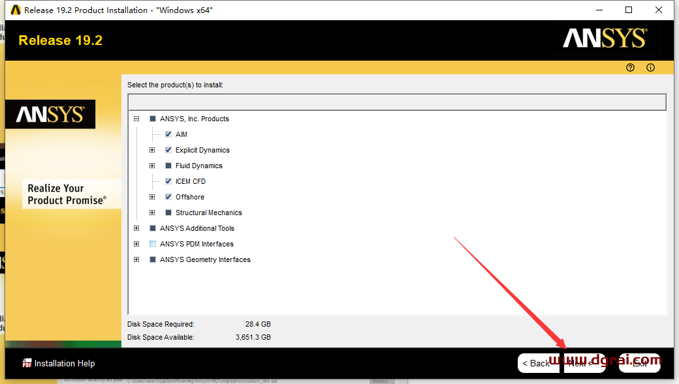Select the 'Fluid Dynamics' row label
Viewport: 679px width, 384px height.
click(x=198, y=166)
